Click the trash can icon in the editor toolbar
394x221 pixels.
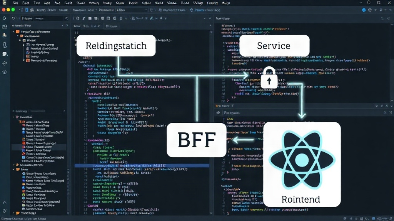[x=102, y=18]
